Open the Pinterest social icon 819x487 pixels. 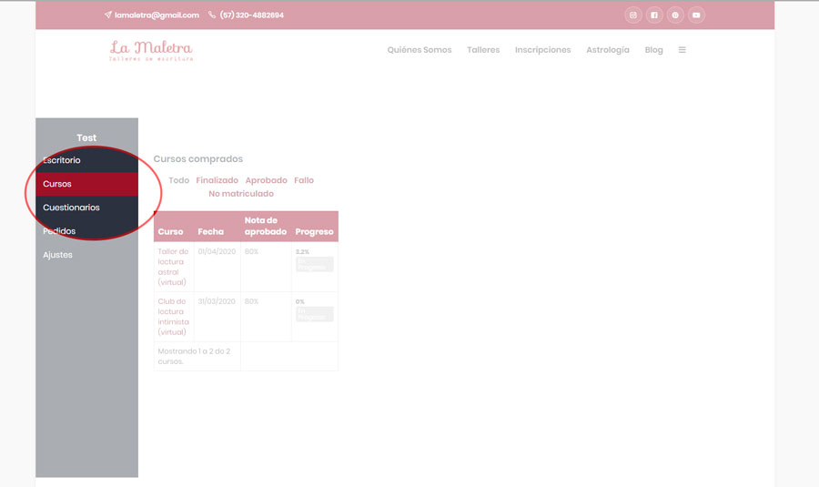click(675, 15)
